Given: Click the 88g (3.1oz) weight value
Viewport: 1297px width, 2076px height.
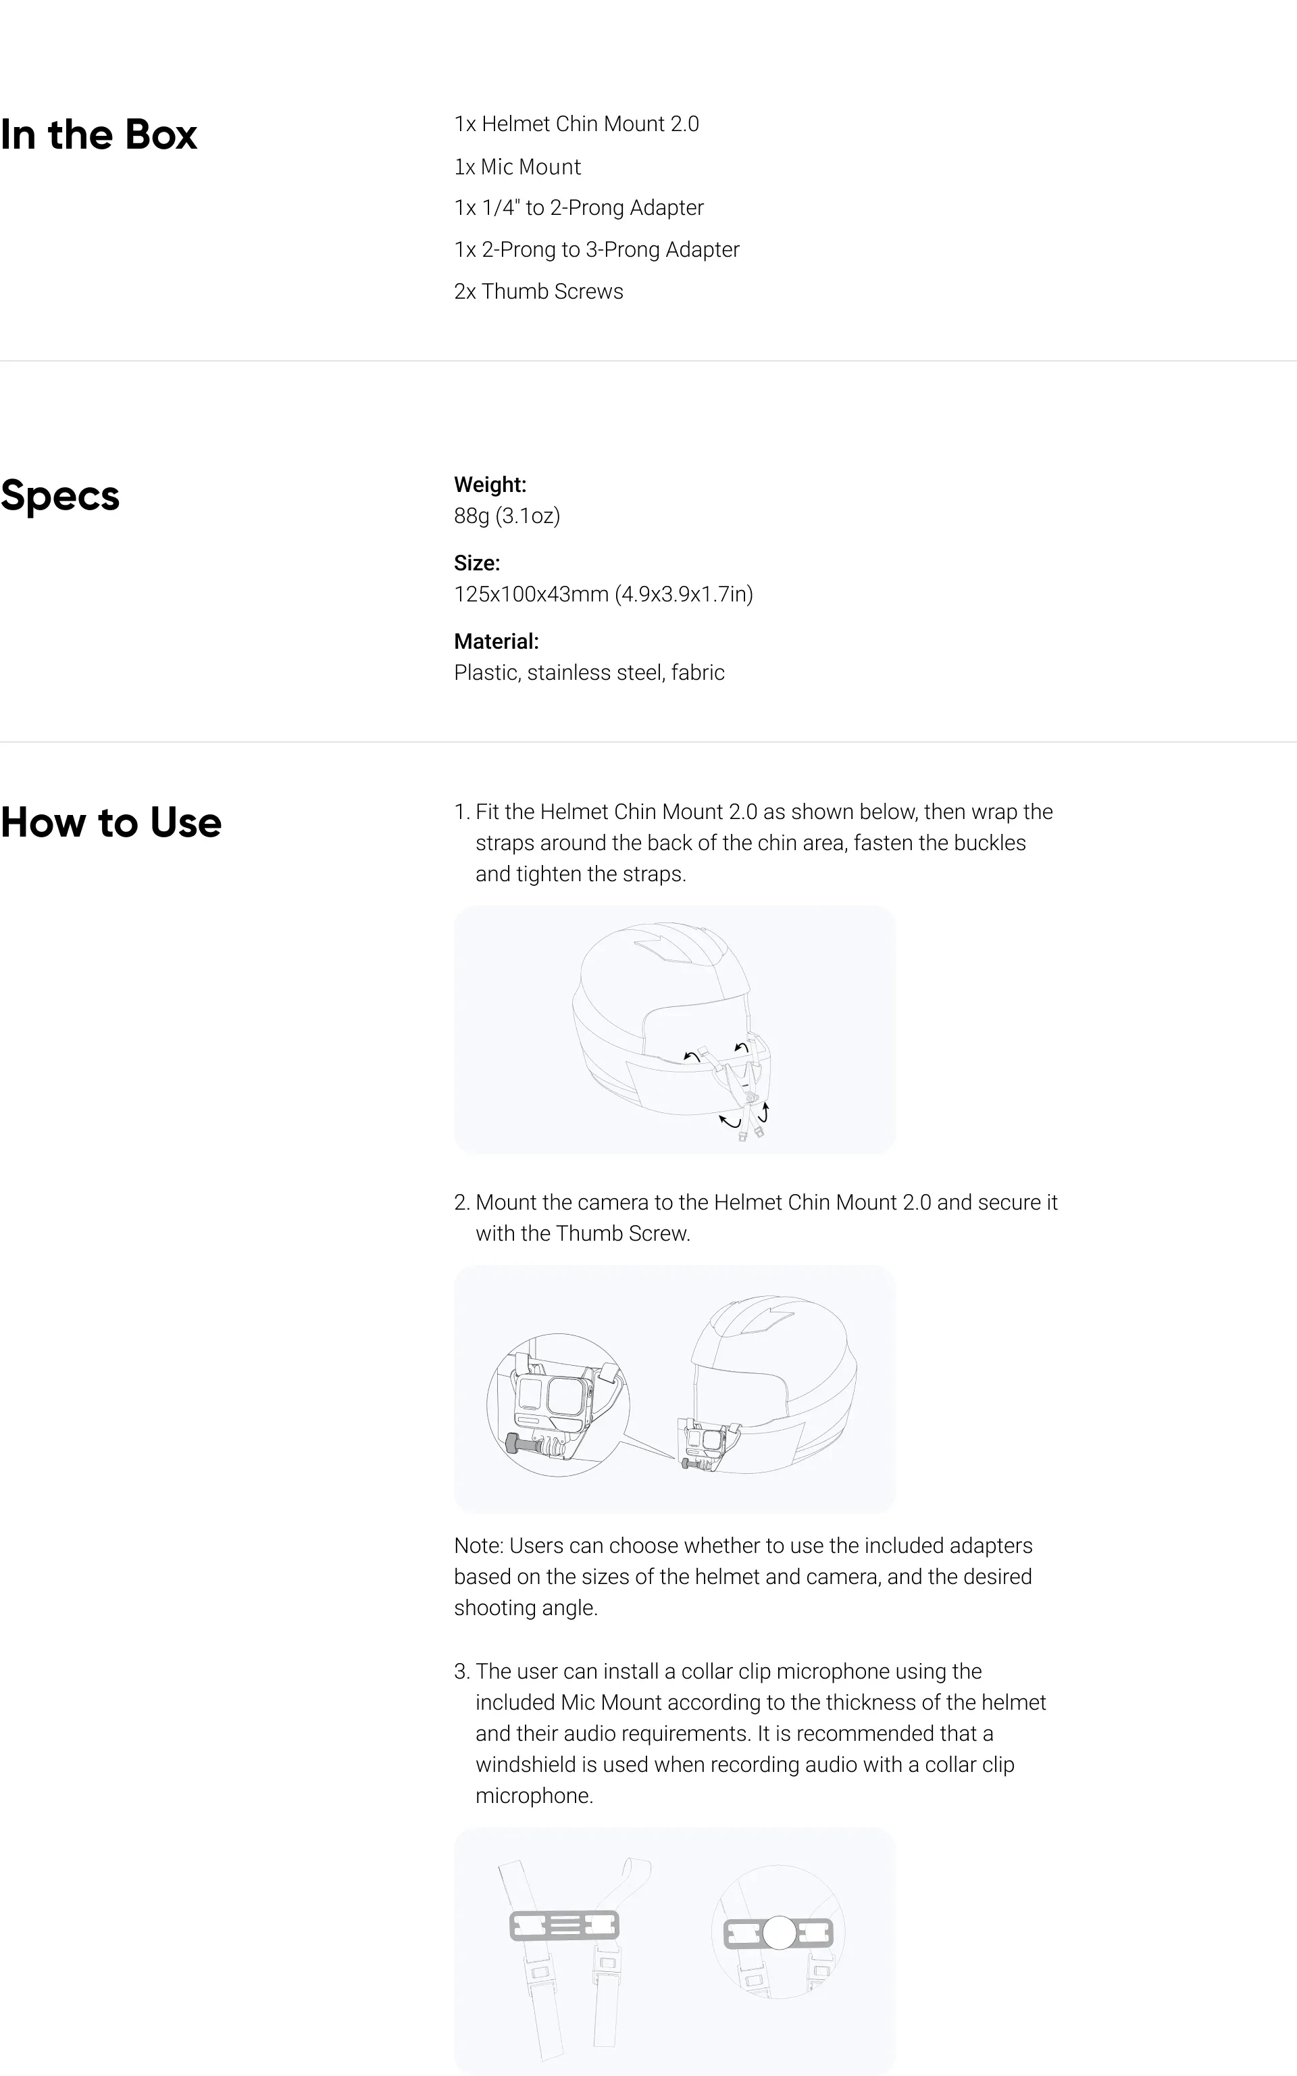Looking at the screenshot, I should 507,516.
